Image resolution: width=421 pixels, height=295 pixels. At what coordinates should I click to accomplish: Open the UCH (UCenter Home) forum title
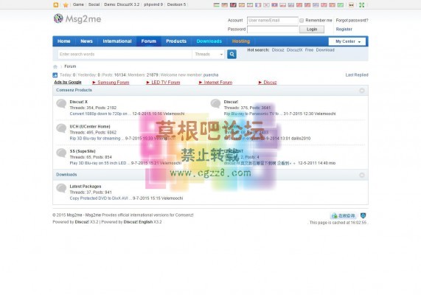pyautogui.click(x=90, y=127)
